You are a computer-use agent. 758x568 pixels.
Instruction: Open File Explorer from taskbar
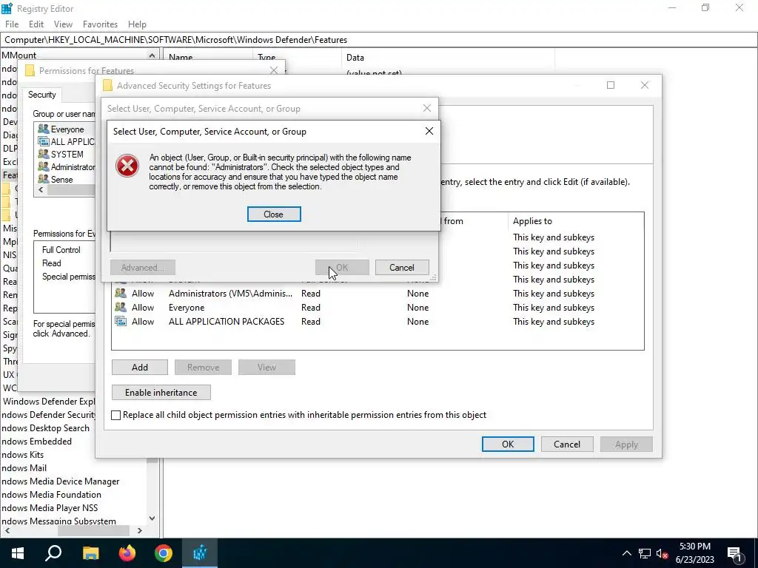[90, 553]
